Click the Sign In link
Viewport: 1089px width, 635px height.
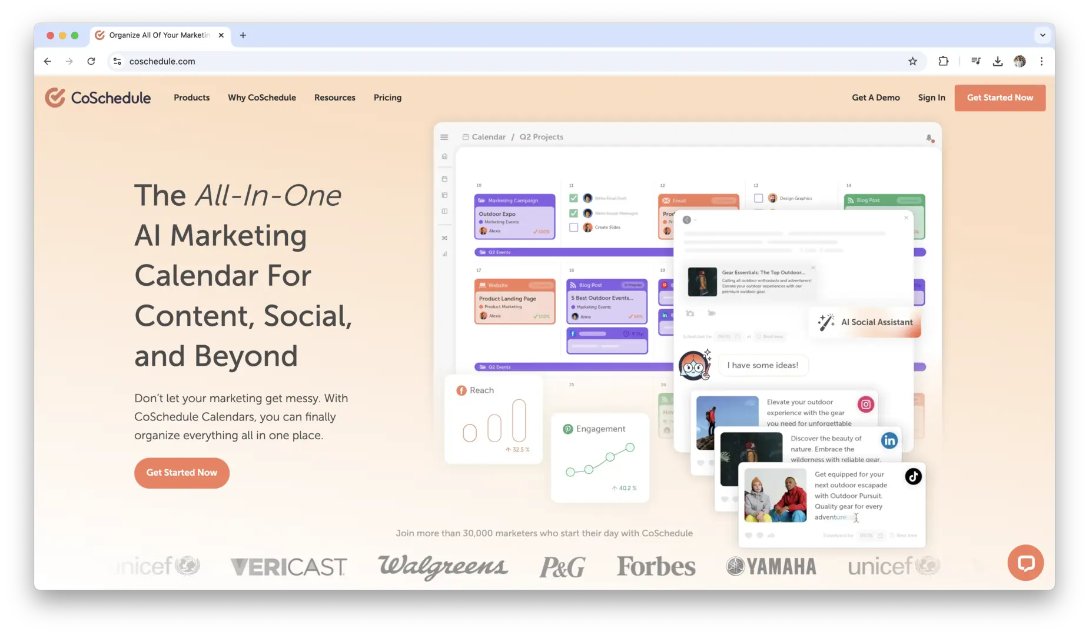click(x=931, y=98)
